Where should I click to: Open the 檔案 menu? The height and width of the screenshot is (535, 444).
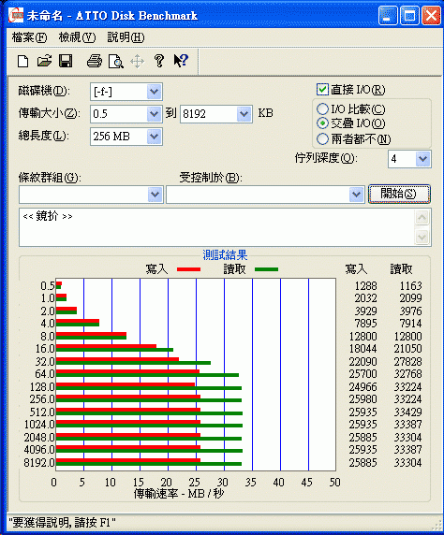point(29,36)
